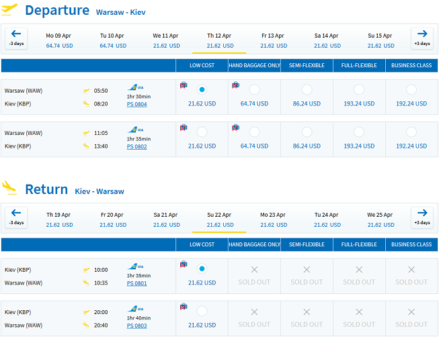Click the Hand Baggage Only departure column header
The height and width of the screenshot is (339, 439).
click(254, 65)
